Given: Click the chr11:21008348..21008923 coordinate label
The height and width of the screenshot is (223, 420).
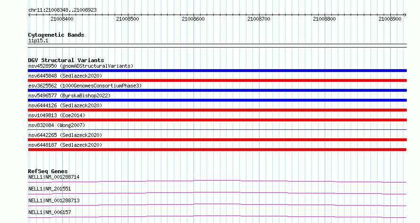Looking at the screenshot, I should point(62,10).
